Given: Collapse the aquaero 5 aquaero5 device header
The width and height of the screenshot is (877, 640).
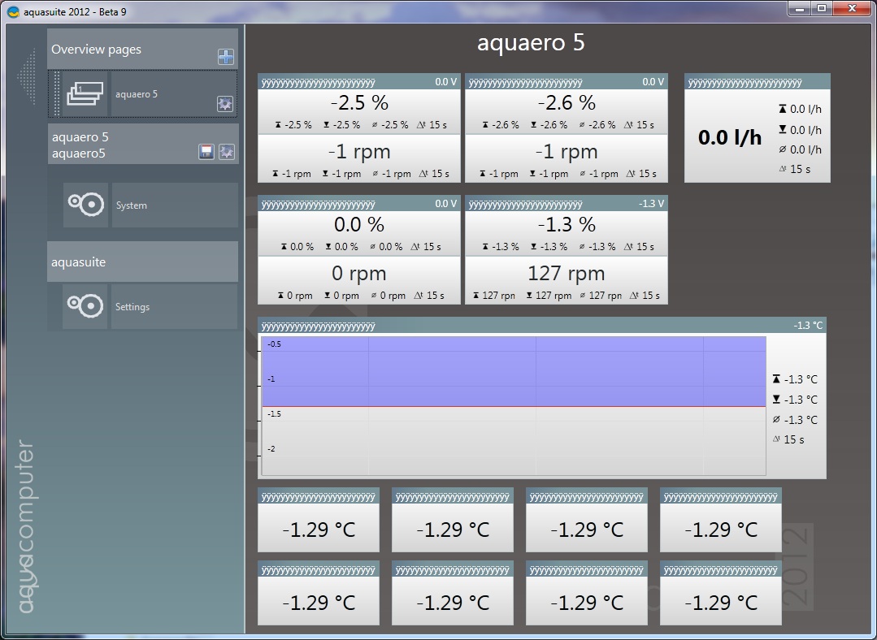Looking at the screenshot, I should (x=122, y=145).
